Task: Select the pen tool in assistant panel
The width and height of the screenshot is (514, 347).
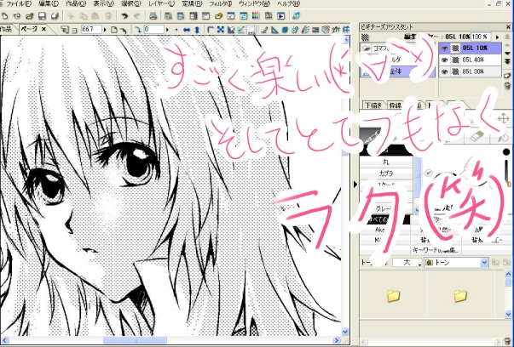Action: click(372, 136)
